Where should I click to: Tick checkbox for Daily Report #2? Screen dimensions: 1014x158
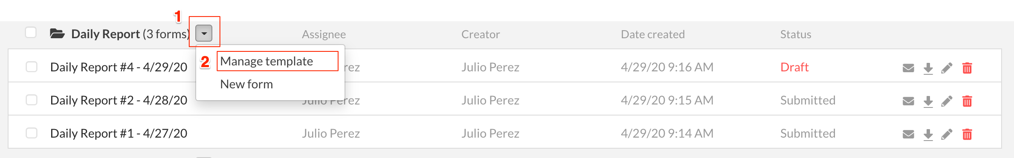click(32, 100)
